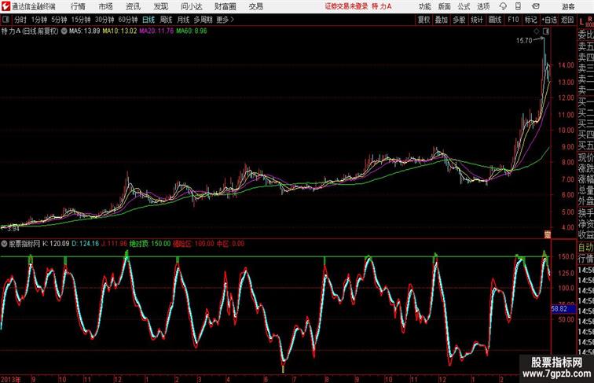Switch to the 60分钟 period tab
The image size is (594, 383).
pos(128,20)
